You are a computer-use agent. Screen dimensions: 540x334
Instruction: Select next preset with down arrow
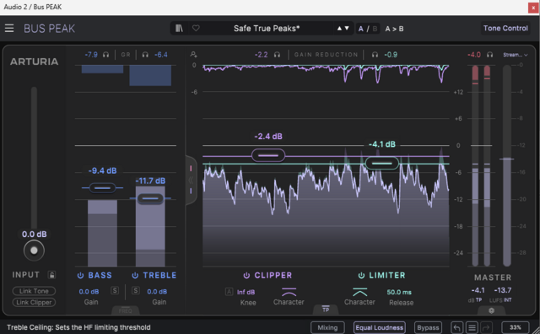[347, 28]
